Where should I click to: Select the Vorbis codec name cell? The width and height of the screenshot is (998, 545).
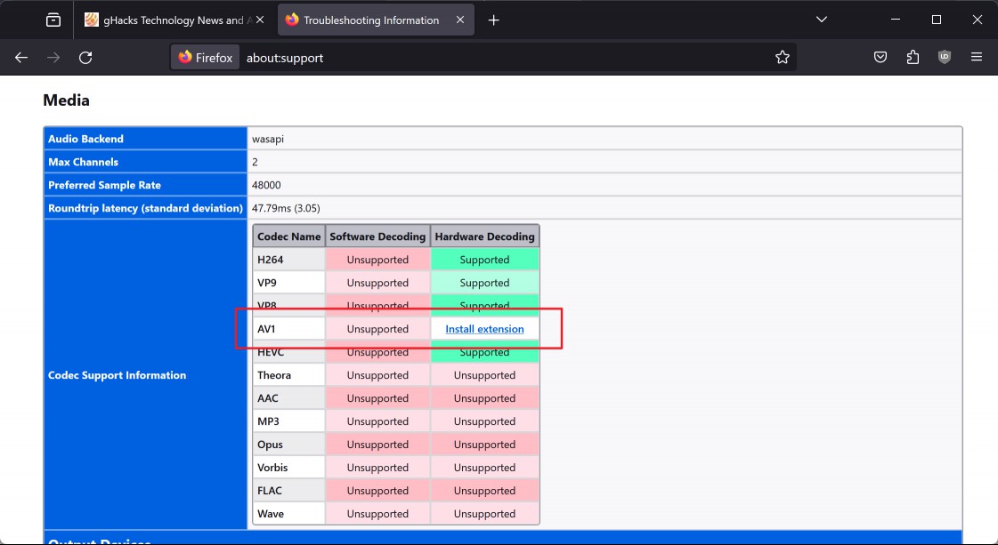pos(289,468)
